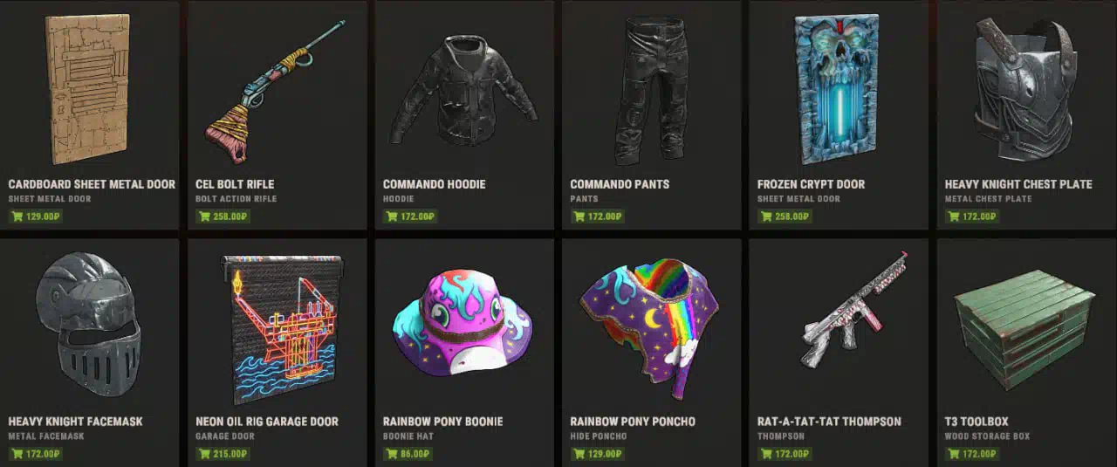Open the Rainbow Pony Poncho title link
Image resolution: width=1117 pixels, height=467 pixels.
pyautogui.click(x=633, y=422)
